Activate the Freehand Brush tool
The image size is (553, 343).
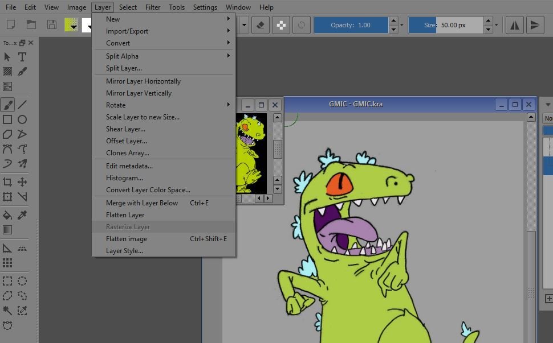pos(7,105)
